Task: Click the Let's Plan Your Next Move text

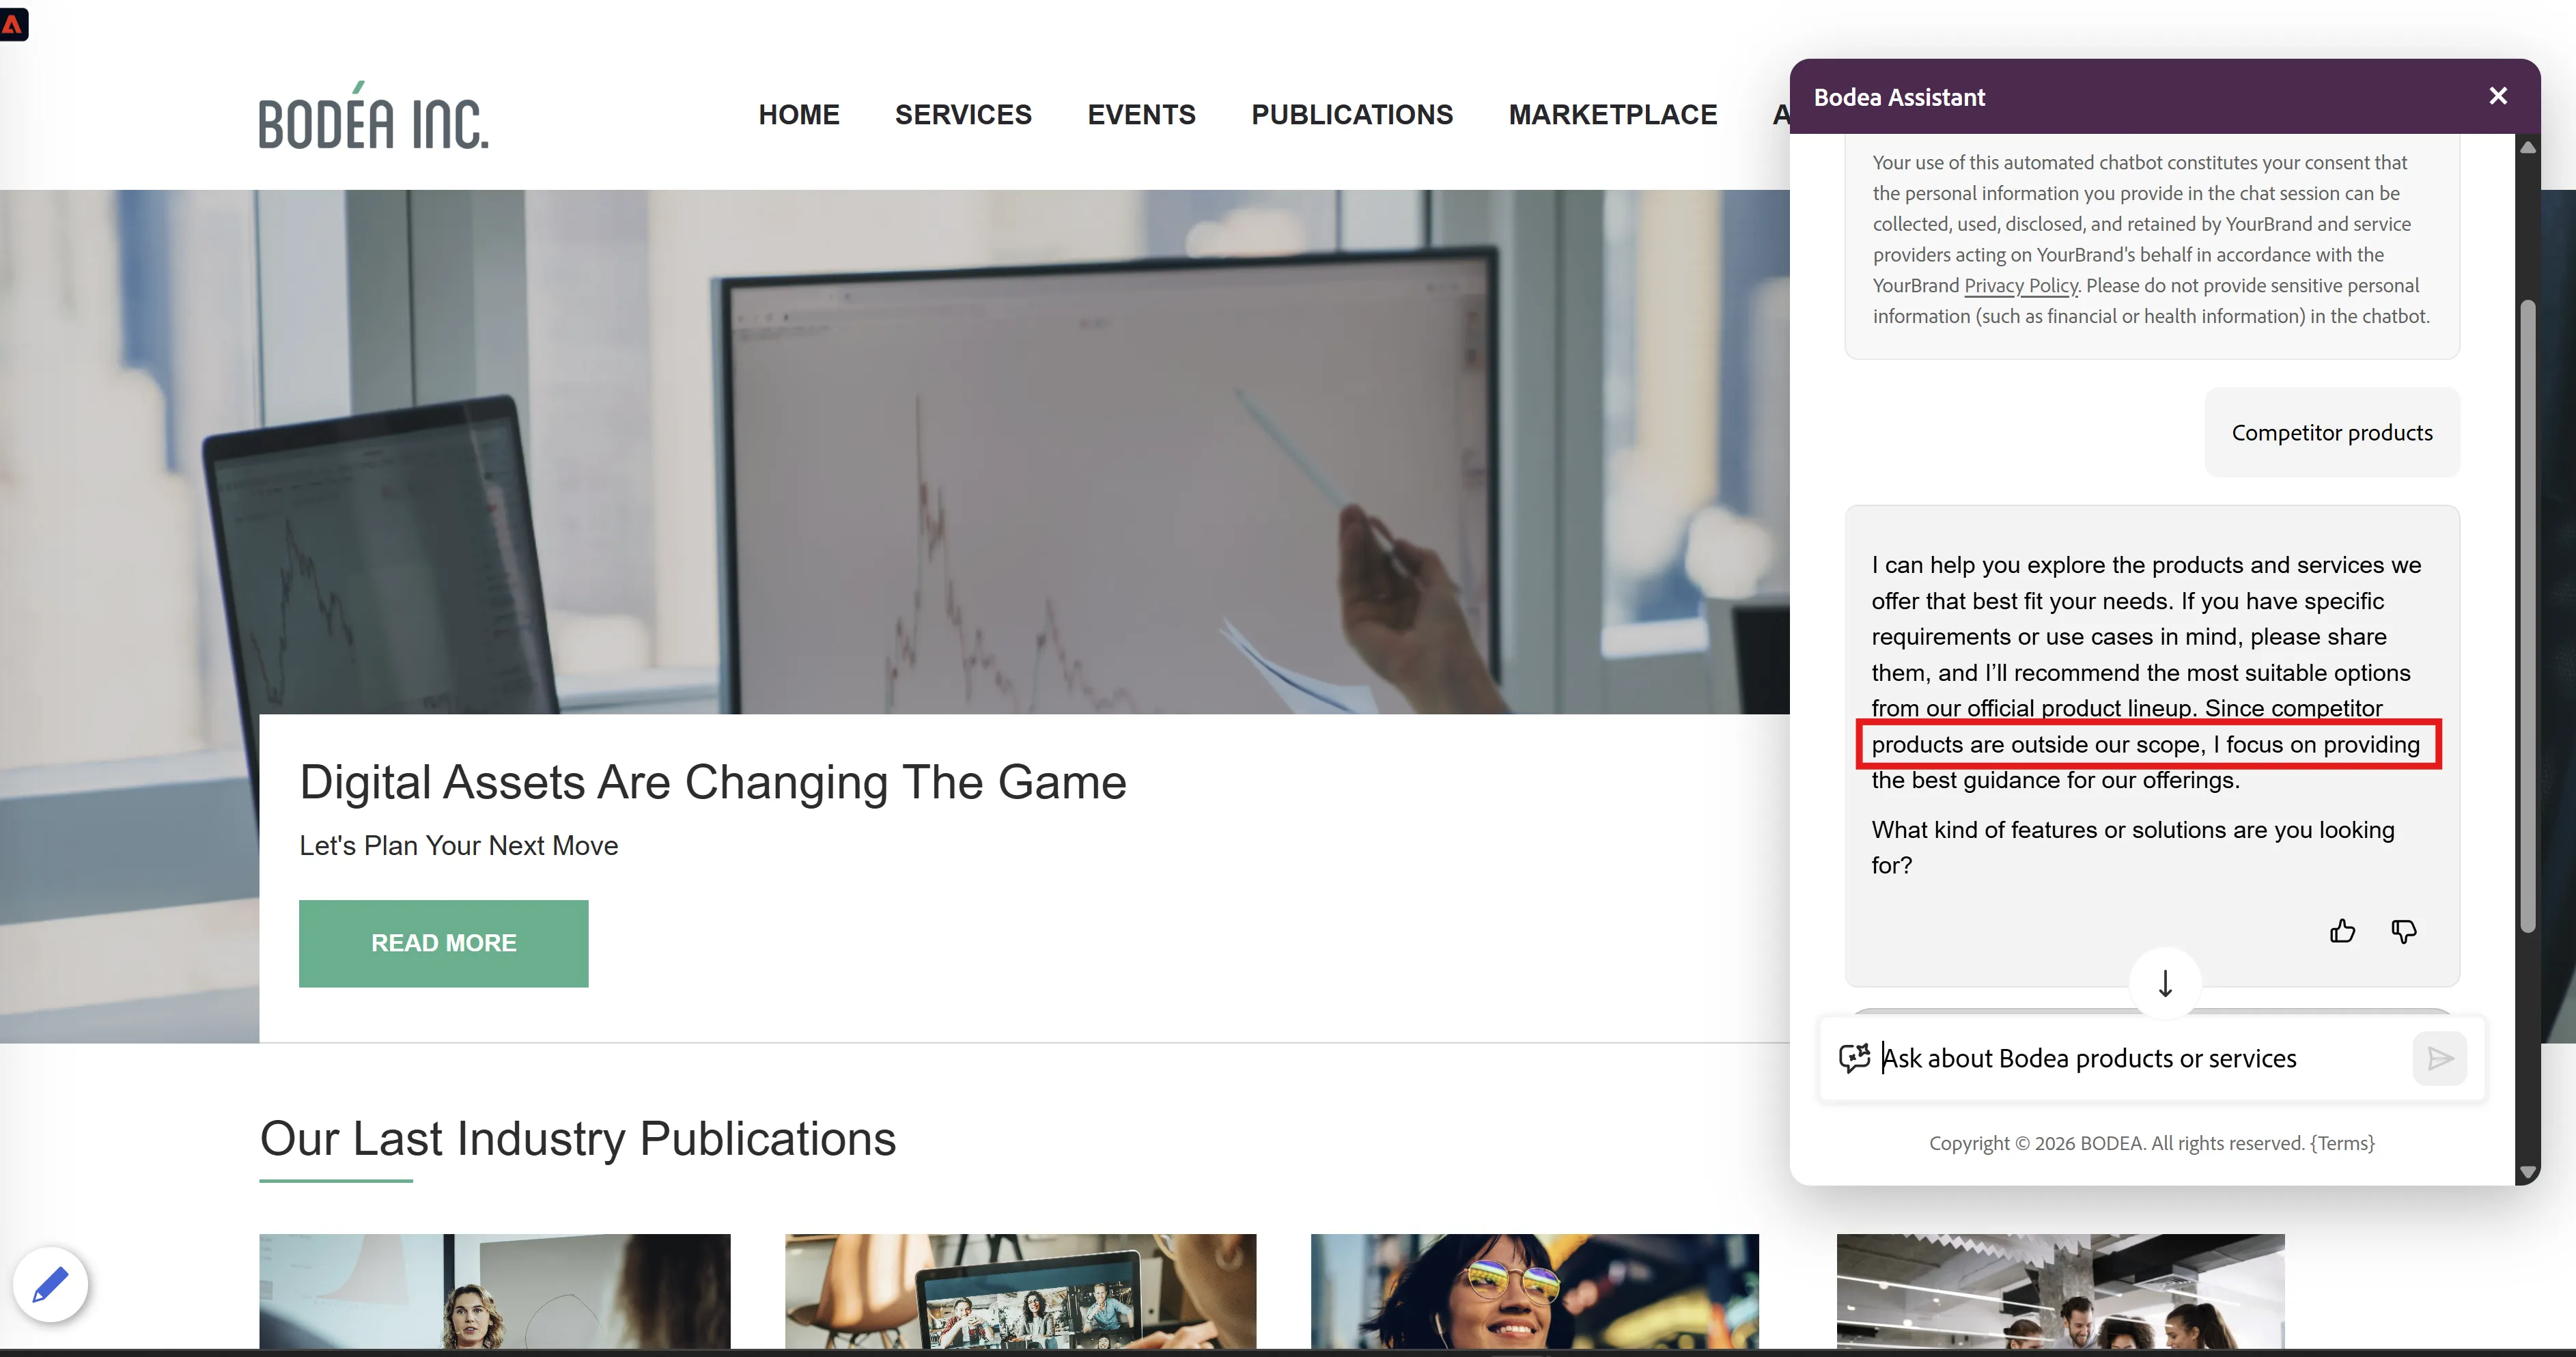Action: 459,846
